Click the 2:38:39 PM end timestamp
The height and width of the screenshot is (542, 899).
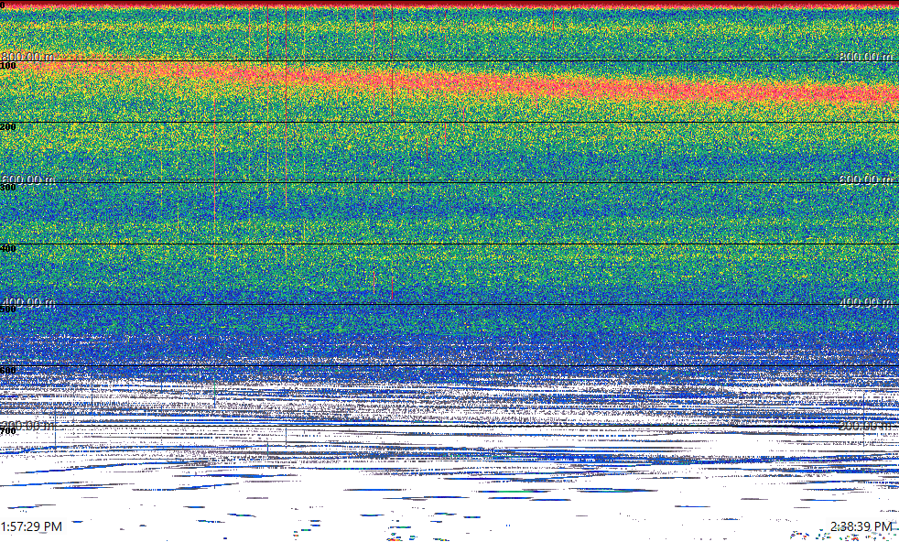coord(861,526)
